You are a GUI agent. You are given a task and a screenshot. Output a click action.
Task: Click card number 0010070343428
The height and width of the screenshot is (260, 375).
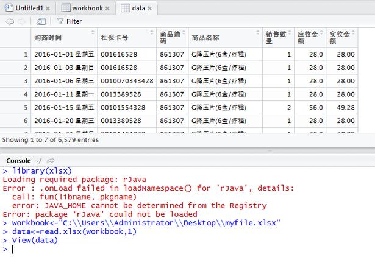[127, 81]
